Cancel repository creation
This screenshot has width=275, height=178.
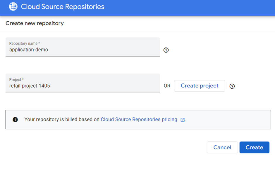pos(222,148)
